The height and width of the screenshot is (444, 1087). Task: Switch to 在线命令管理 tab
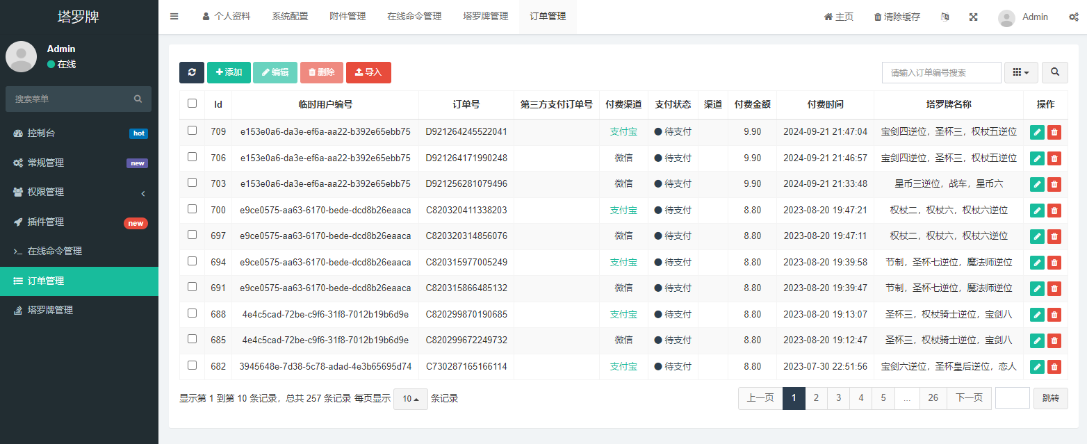click(x=414, y=17)
